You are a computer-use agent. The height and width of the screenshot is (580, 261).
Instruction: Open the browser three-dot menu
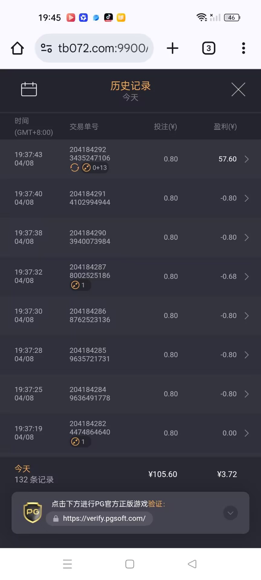243,48
